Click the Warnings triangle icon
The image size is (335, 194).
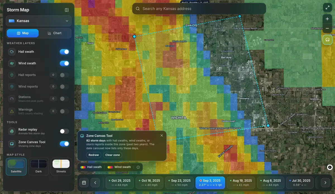coord(12,111)
